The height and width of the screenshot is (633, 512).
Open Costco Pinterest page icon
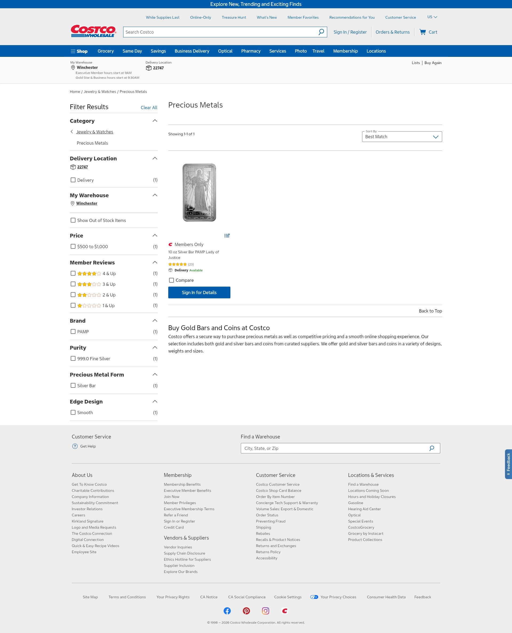246,611
